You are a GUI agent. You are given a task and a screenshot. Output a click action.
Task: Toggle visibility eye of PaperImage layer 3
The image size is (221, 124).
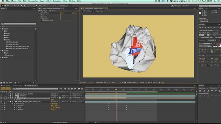tap(1, 98)
